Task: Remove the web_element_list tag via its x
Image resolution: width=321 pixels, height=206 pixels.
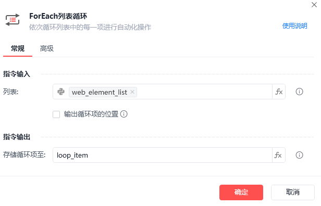Action: (132, 92)
